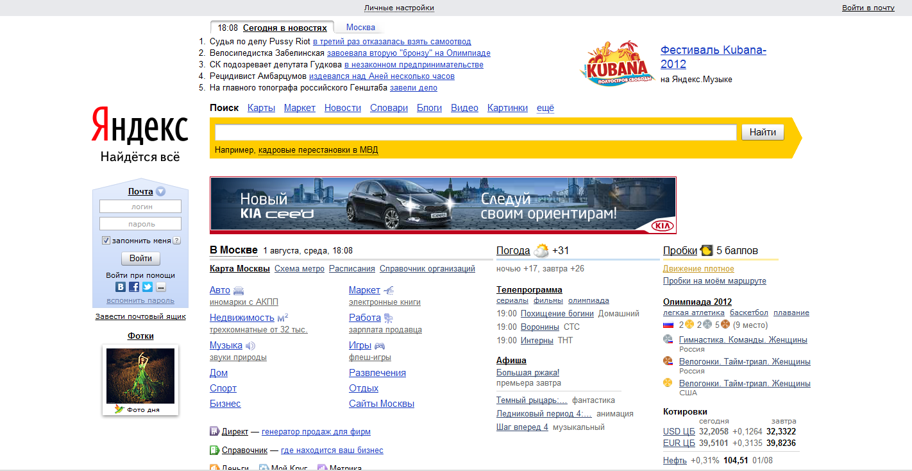
Task: Select the Сегодня в новостях tab
Action: [285, 28]
